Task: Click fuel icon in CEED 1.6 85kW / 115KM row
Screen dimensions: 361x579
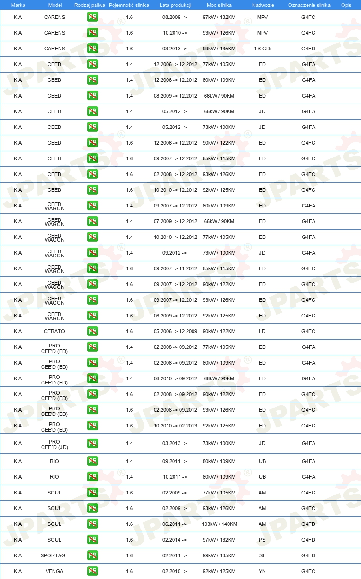Action: click(92, 158)
